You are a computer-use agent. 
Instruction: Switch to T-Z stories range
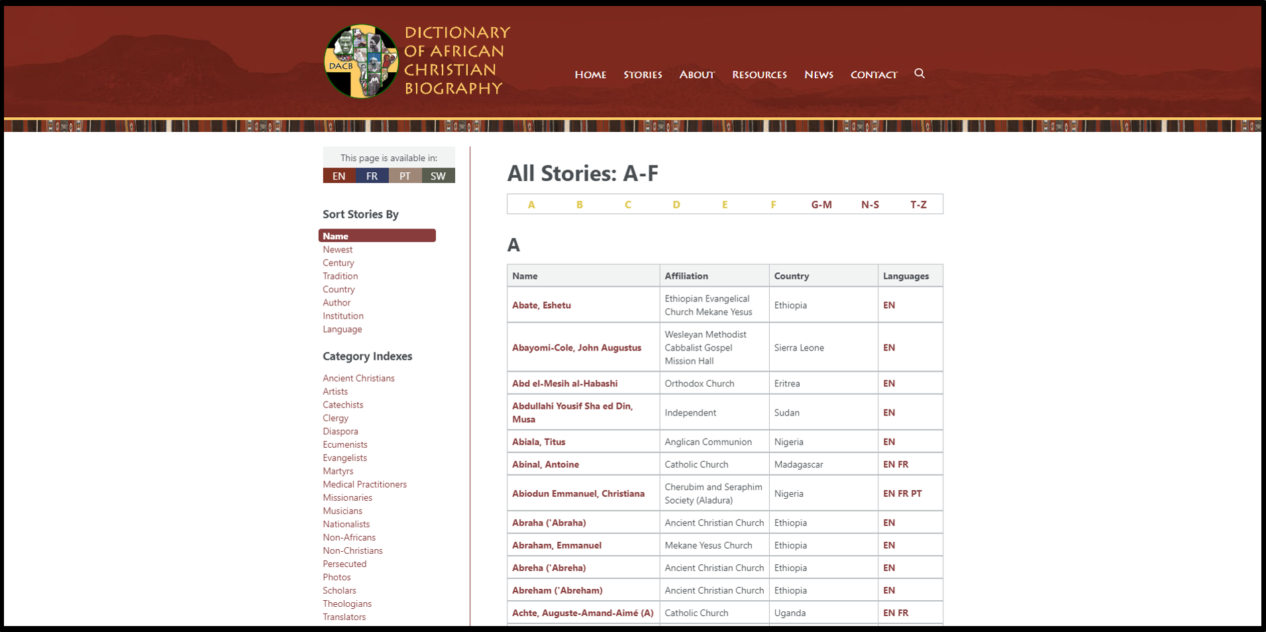click(x=918, y=205)
